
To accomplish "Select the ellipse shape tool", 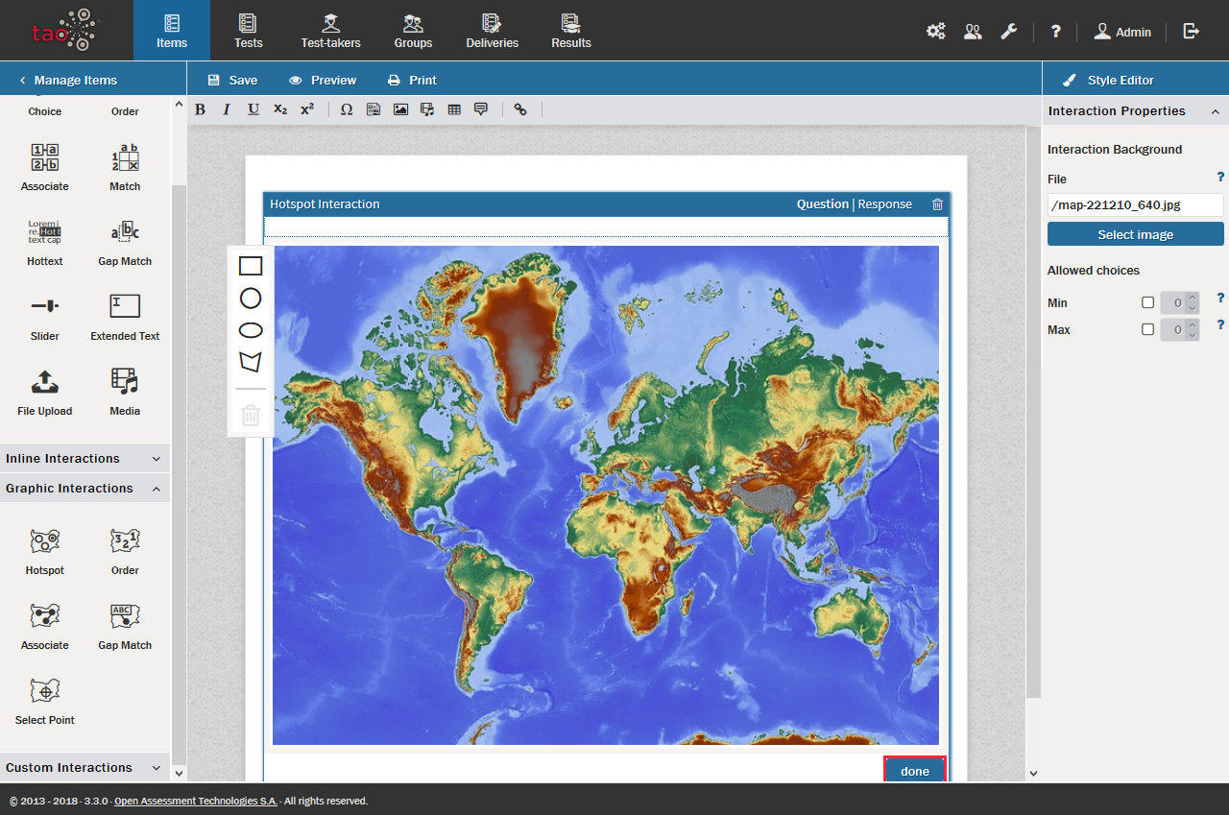I will point(251,330).
